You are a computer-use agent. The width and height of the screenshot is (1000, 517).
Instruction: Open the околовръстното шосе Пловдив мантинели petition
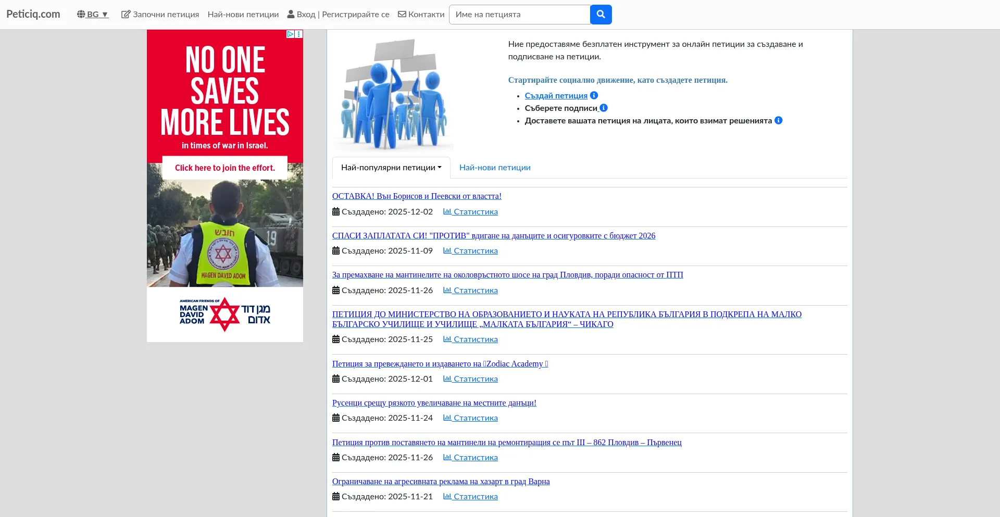coord(508,275)
